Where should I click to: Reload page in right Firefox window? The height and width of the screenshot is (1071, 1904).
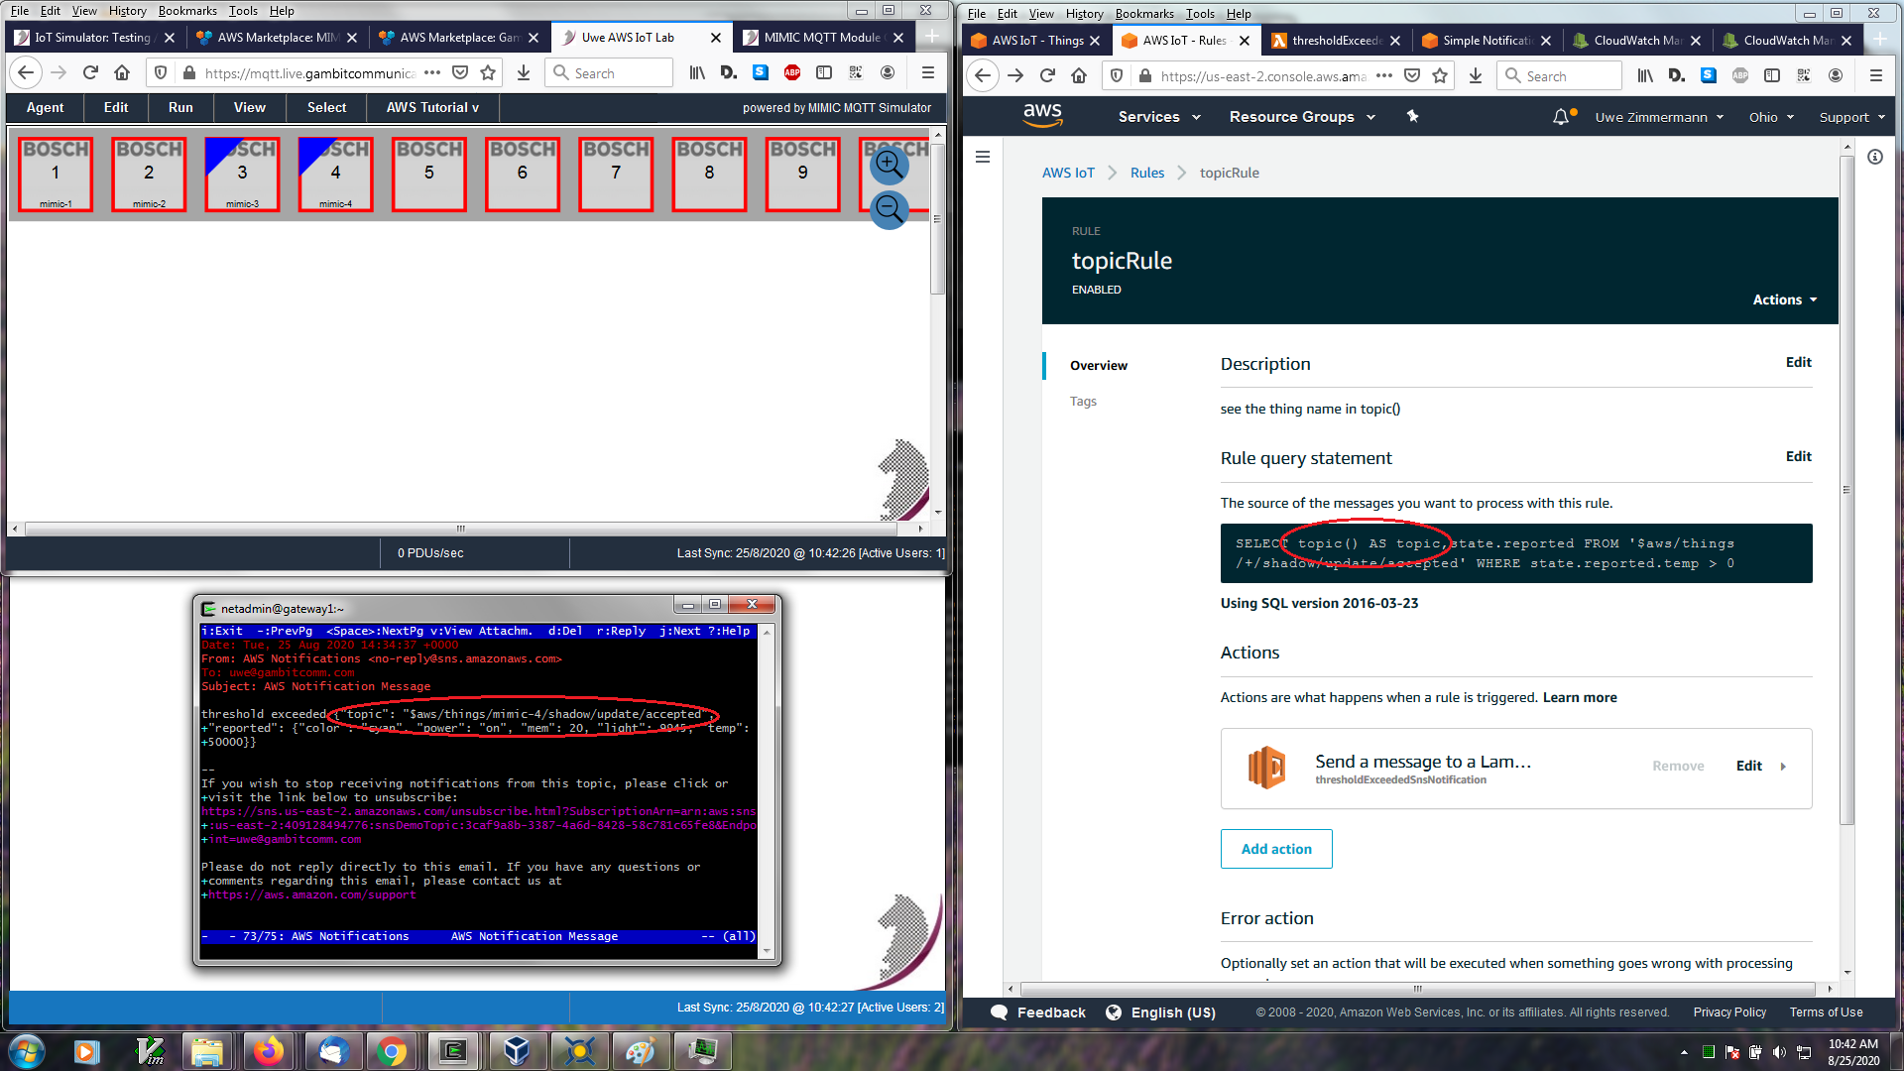tap(1047, 75)
